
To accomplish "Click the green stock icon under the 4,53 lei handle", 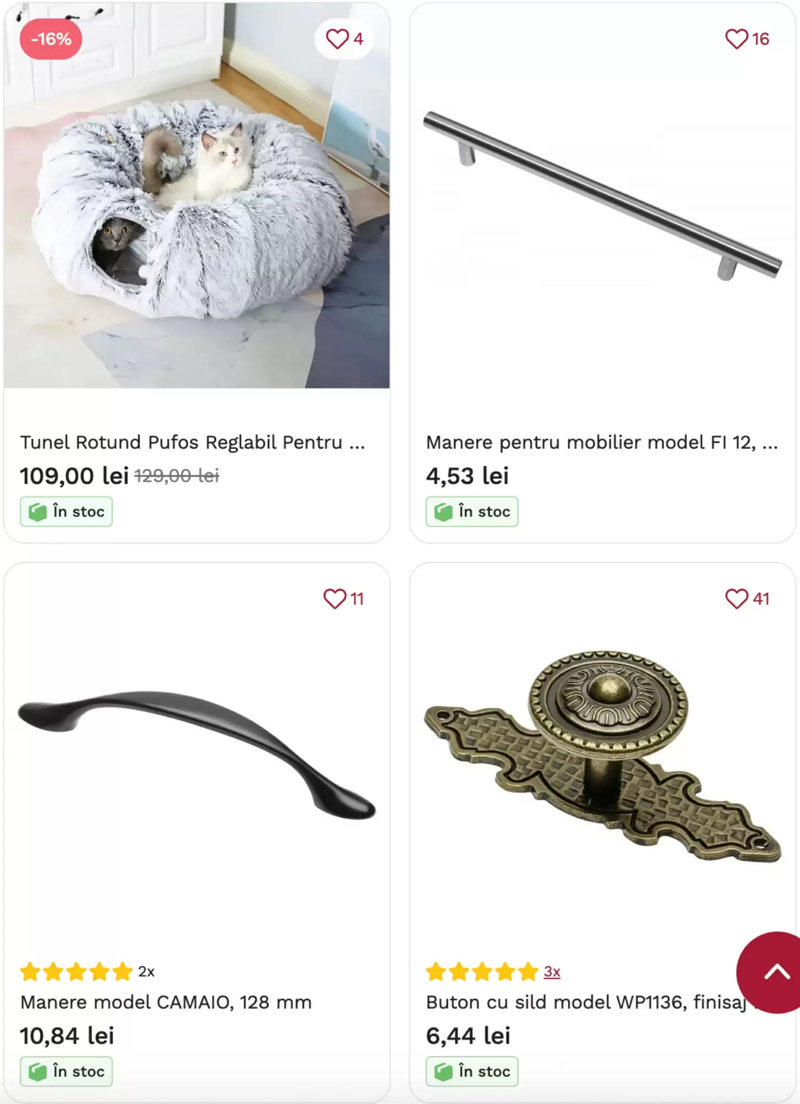I will (443, 512).
